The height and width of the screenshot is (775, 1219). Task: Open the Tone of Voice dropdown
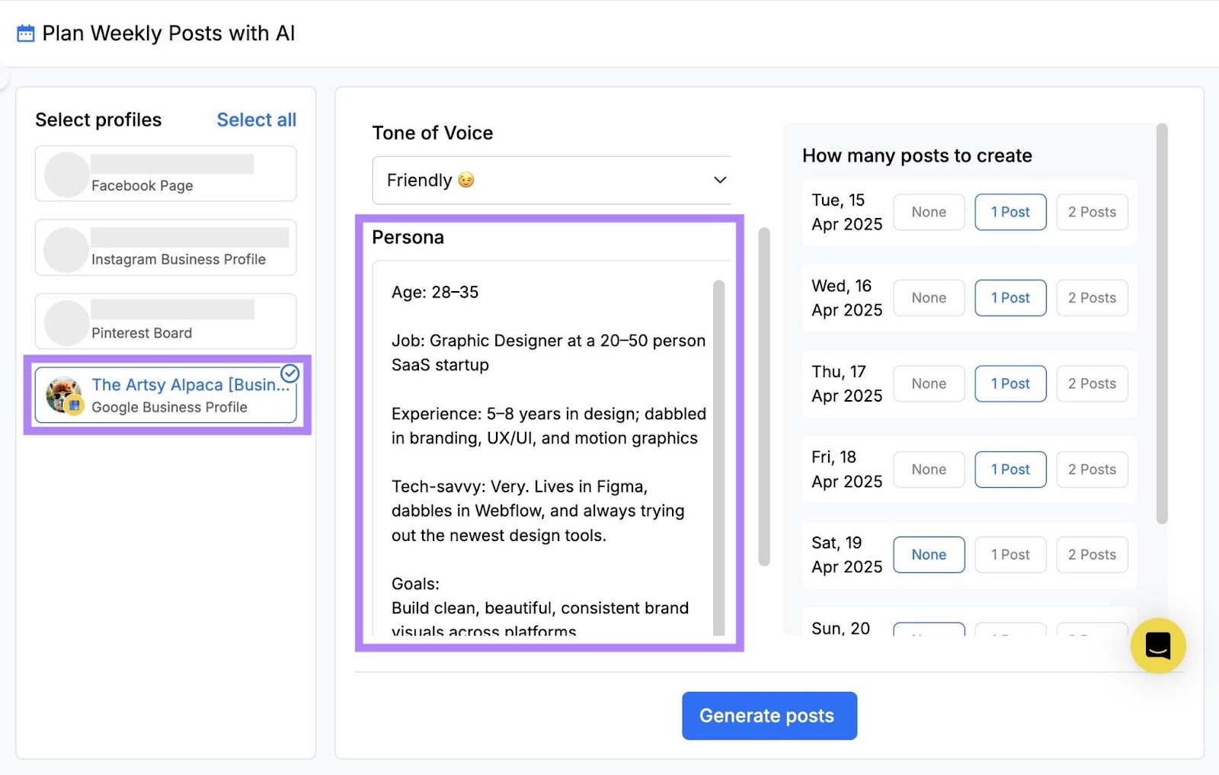point(552,180)
